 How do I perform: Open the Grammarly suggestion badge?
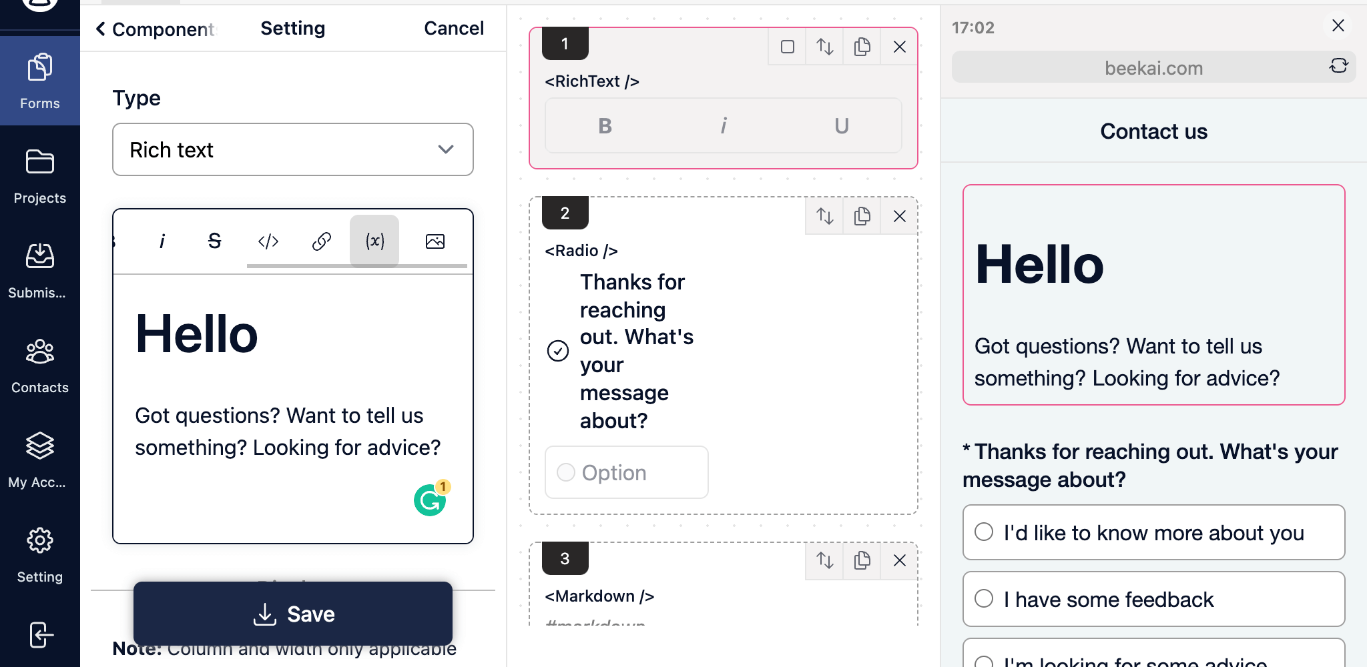click(431, 498)
